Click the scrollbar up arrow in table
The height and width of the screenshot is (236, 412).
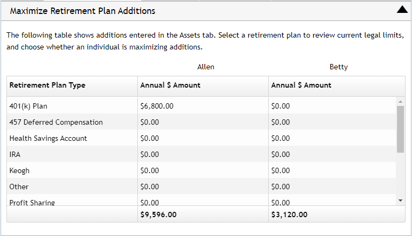[400, 102]
